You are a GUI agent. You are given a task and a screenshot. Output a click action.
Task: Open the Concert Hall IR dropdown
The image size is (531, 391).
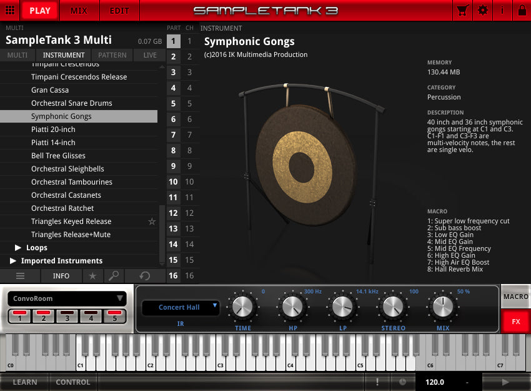click(180, 308)
